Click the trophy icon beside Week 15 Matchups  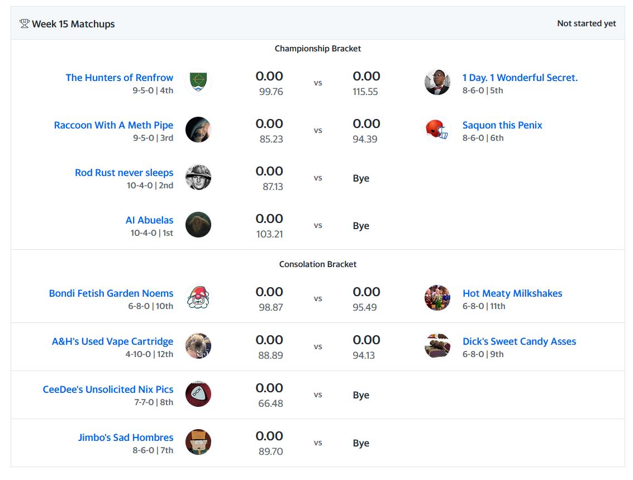tap(24, 23)
